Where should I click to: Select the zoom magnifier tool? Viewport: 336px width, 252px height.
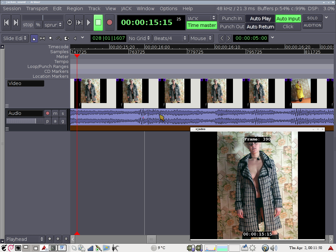pos(50,38)
